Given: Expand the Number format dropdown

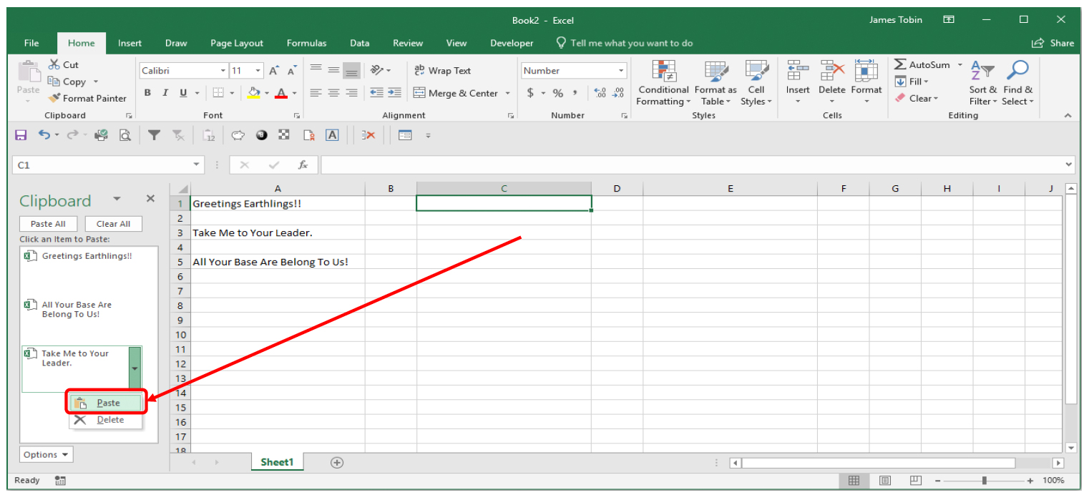Looking at the screenshot, I should click(x=621, y=71).
